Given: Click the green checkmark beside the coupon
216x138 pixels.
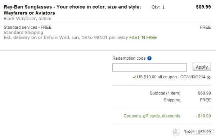Looking at the screenshot, I should (134, 77).
